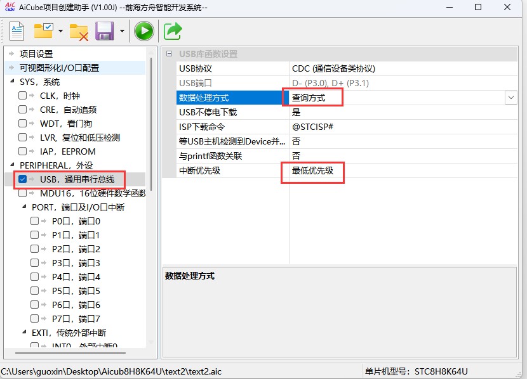
Task: Open project with the folder icon
Action: (44, 31)
